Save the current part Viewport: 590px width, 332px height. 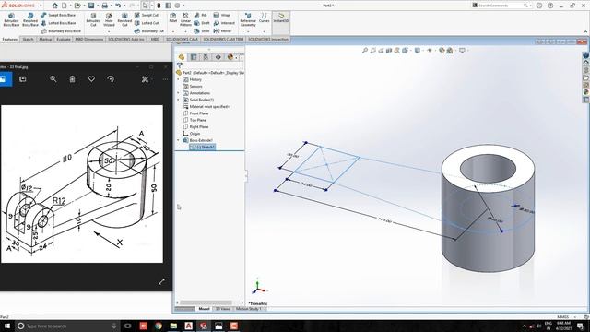91,6
